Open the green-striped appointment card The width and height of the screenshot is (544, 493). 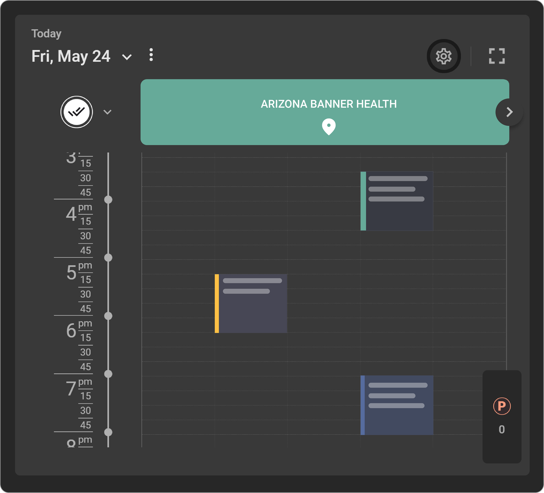click(397, 201)
